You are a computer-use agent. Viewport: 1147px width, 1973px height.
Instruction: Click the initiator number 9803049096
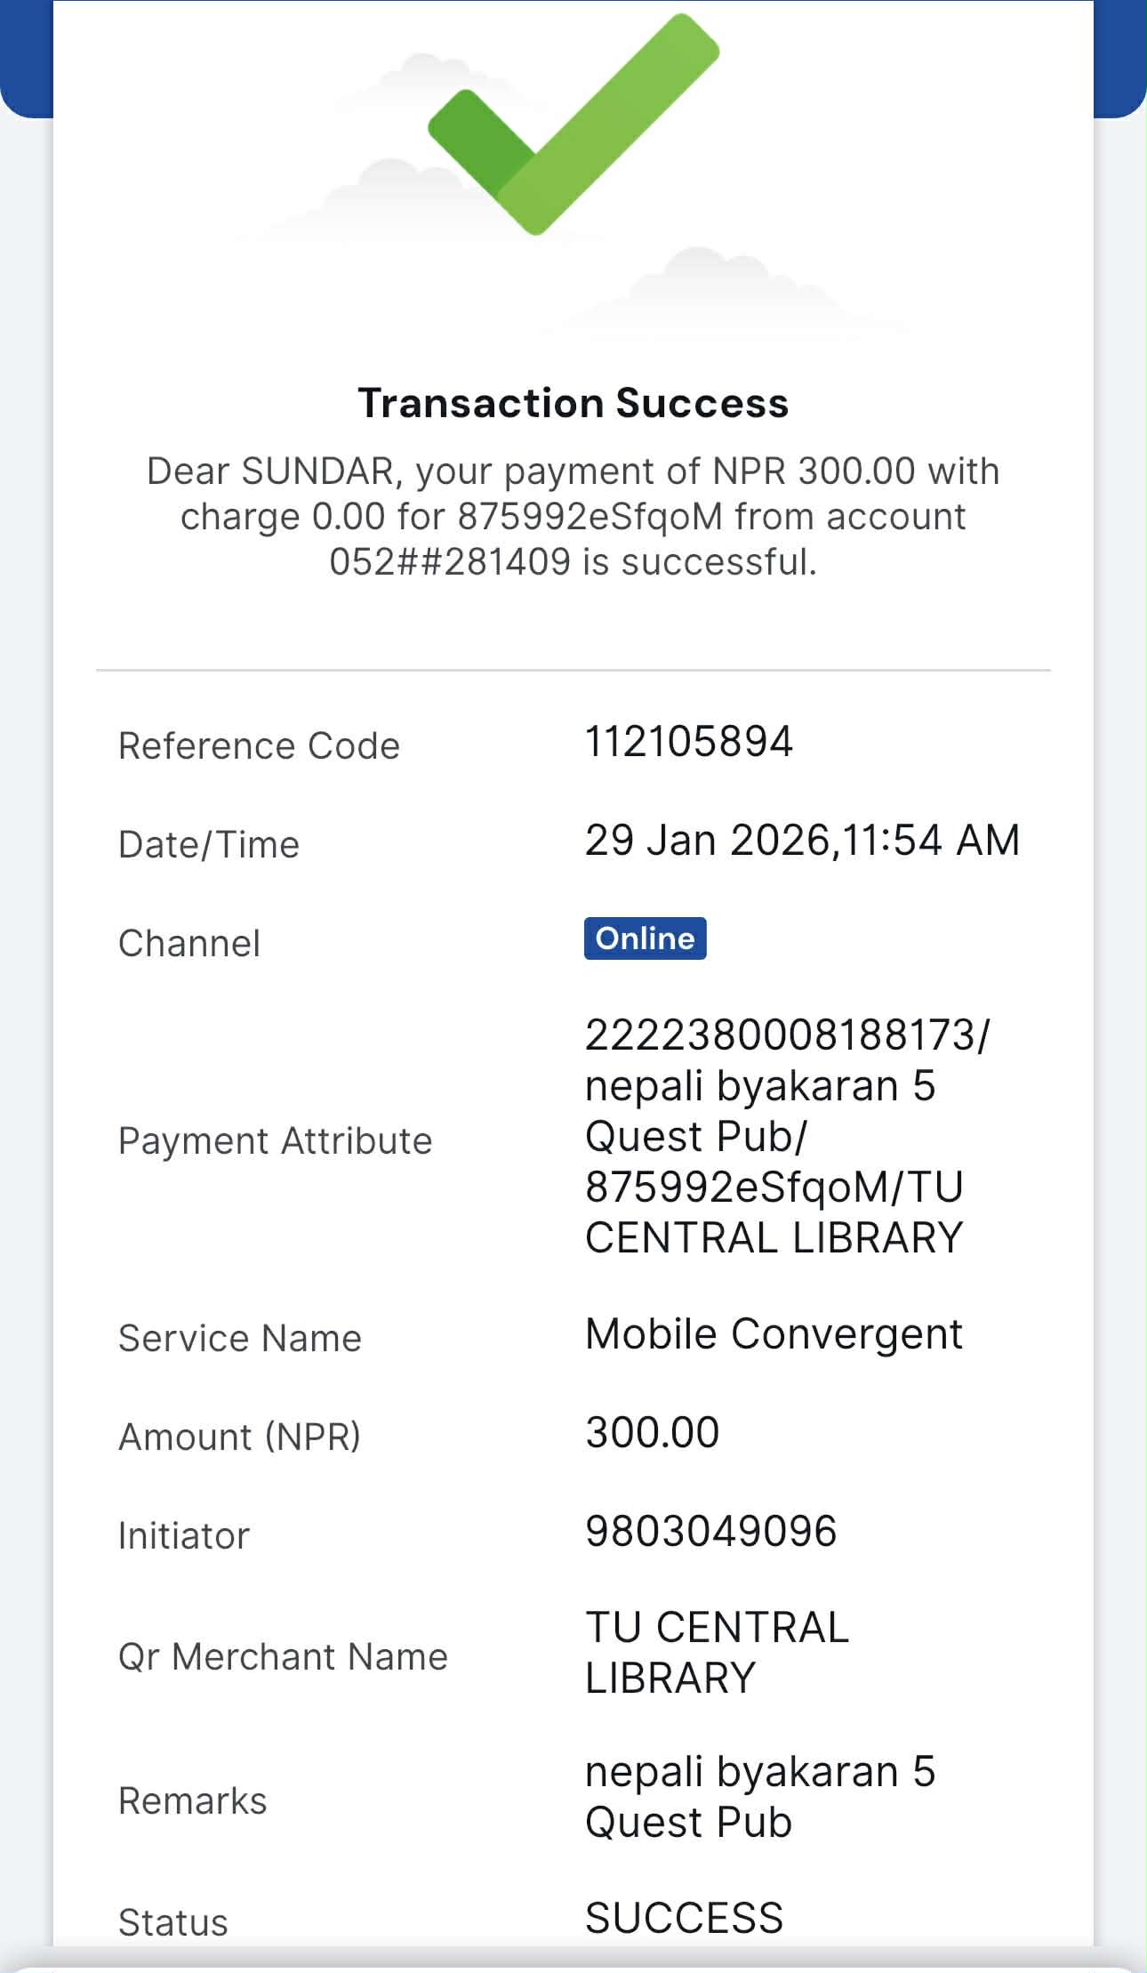710,1532
